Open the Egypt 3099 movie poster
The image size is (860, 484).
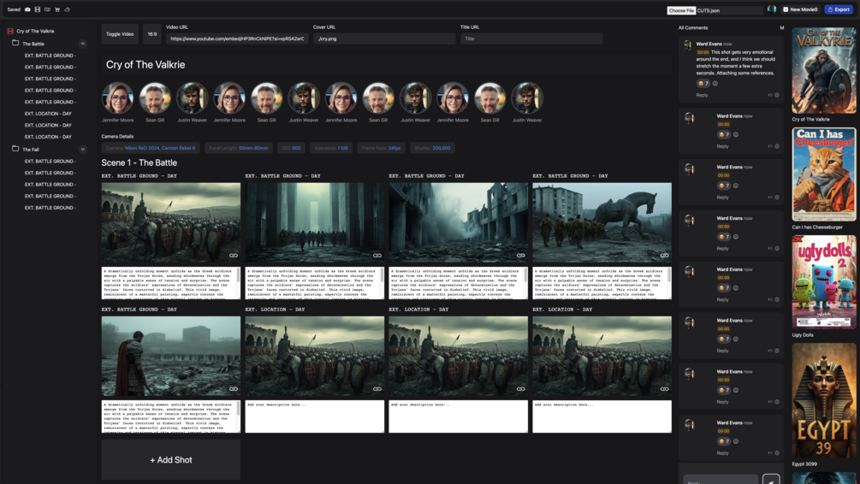click(824, 401)
